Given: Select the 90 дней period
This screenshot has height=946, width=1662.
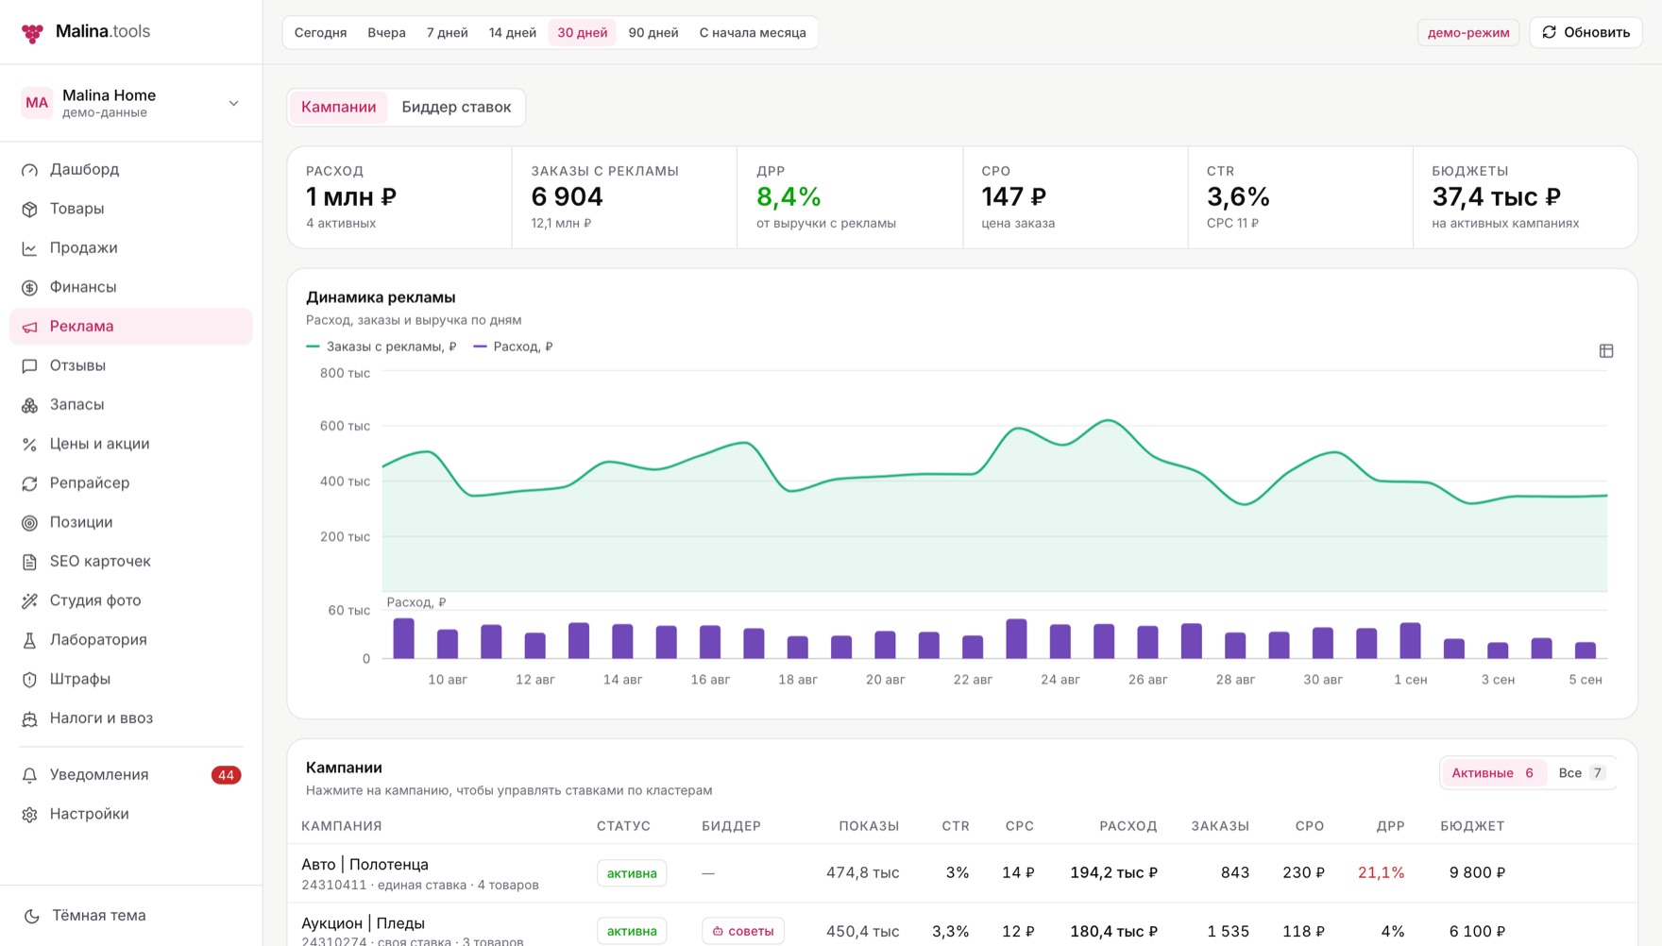Looking at the screenshot, I should [x=653, y=32].
